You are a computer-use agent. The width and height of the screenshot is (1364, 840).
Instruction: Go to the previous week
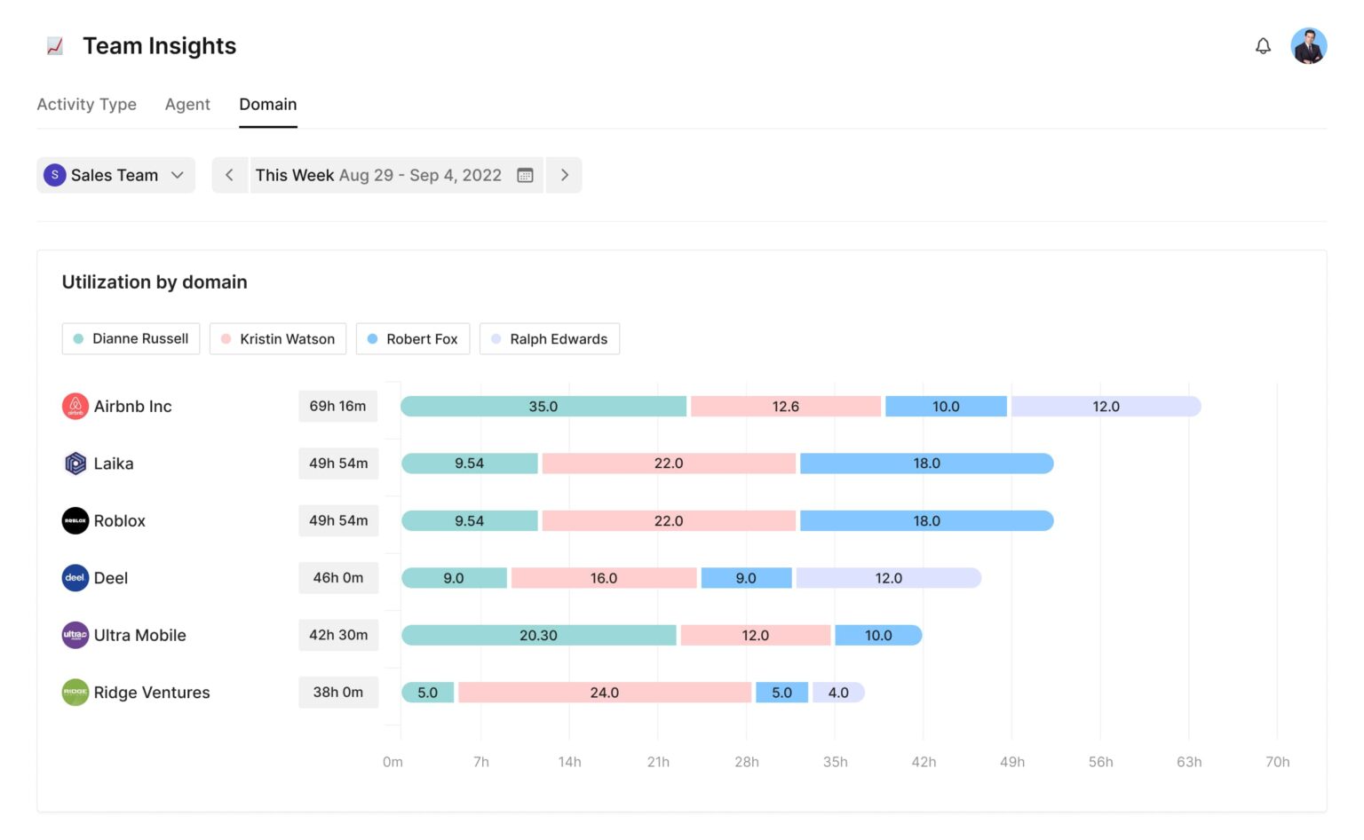pyautogui.click(x=229, y=175)
